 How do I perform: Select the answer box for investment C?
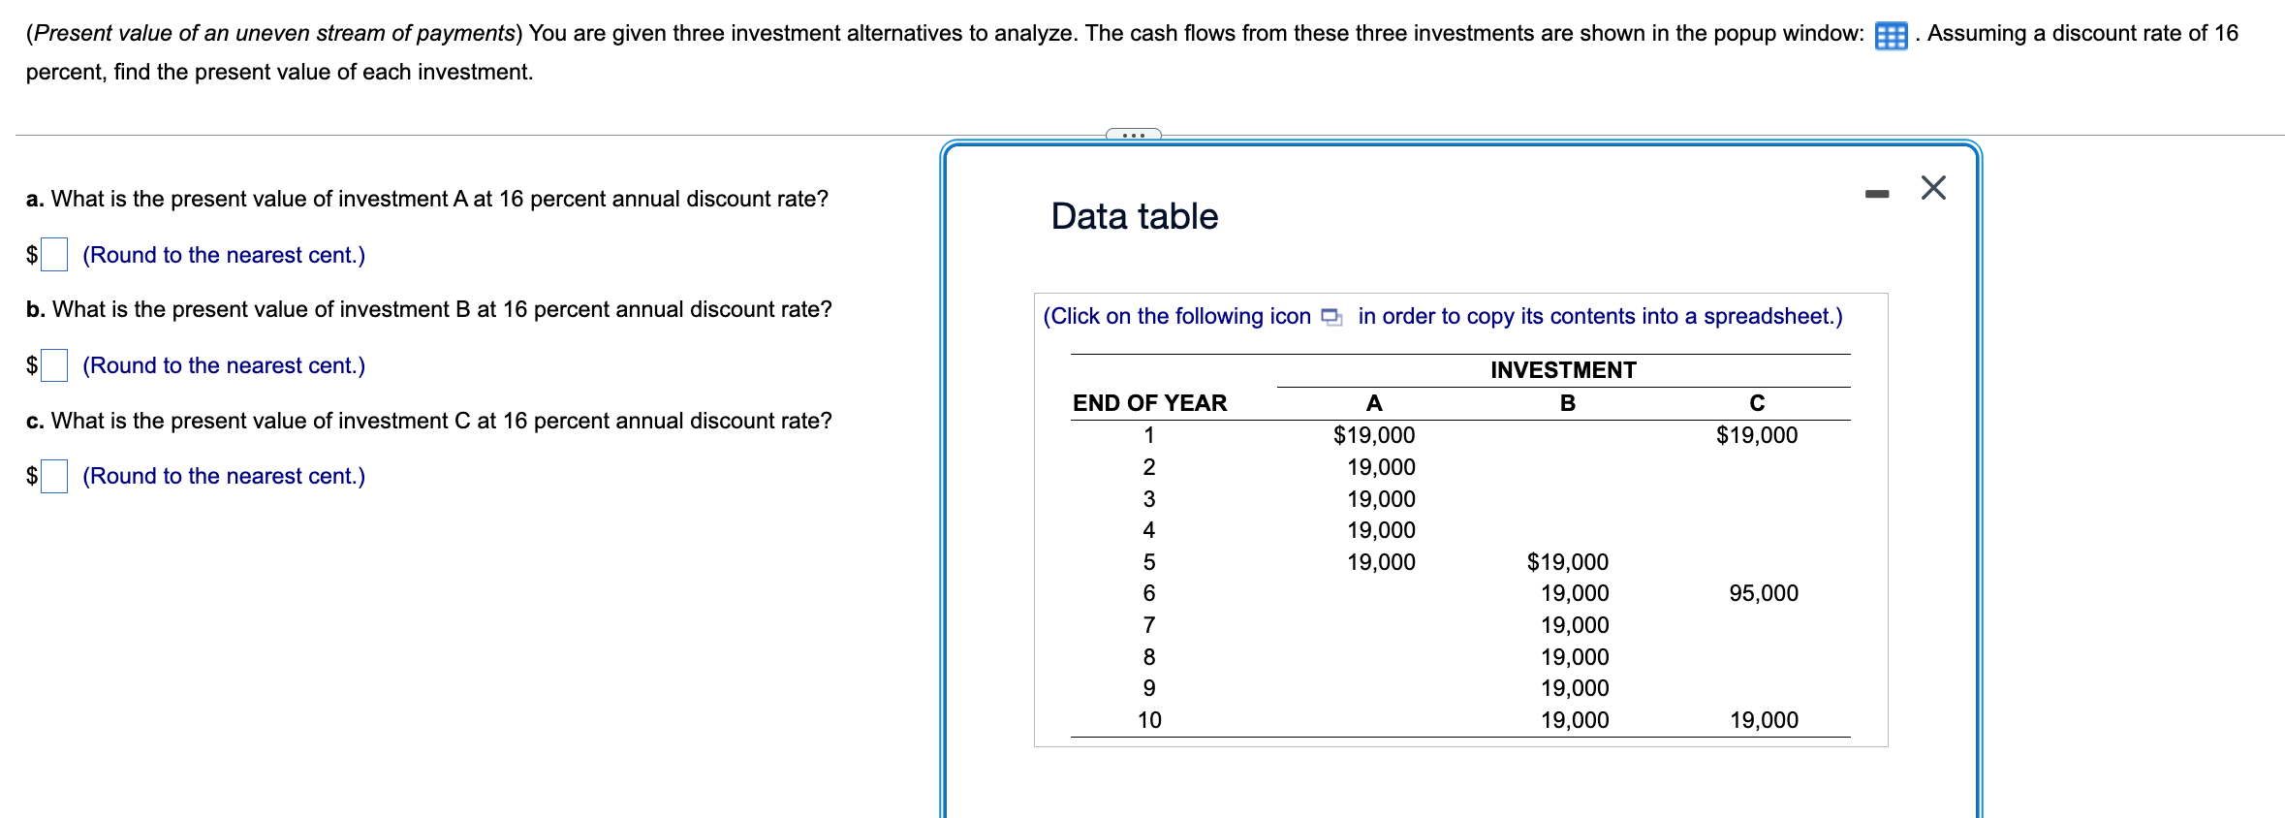tap(54, 476)
